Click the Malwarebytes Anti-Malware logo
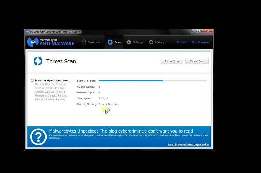Screen dimensions: 261x173 [51, 42]
